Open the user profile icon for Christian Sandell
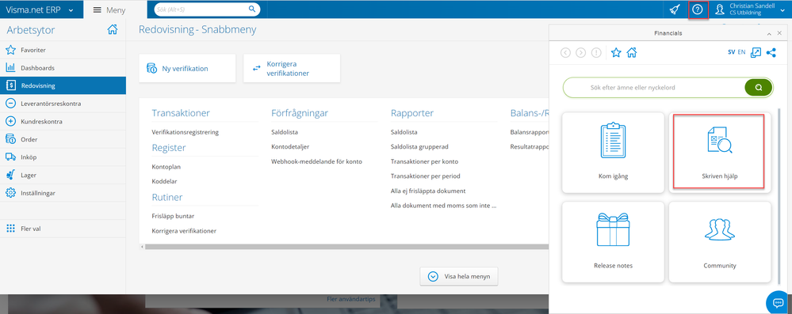Image resolution: width=792 pixels, height=314 pixels. tap(721, 9)
